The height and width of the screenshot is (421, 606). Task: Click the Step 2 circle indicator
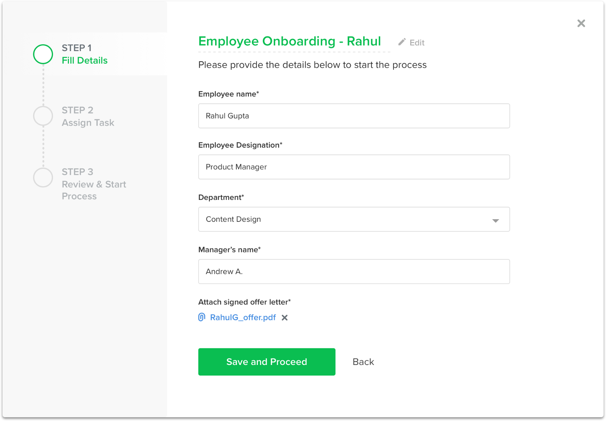pos(43,116)
